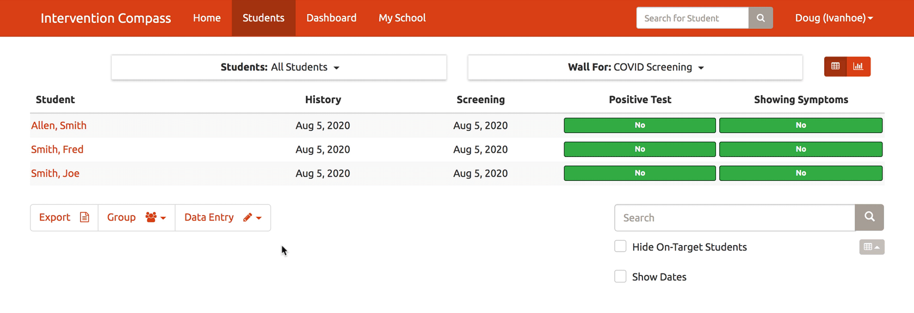Click the Group people icon
This screenshot has height=313, width=914.
tap(151, 217)
